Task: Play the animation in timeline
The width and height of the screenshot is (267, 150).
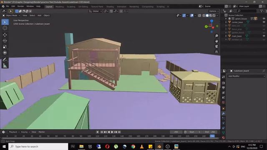Action: [112, 132]
